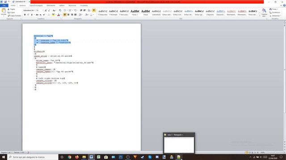Open the line spacing dropdown
Image resolution: width=286 pixels, height=160 pixels.
[80, 15]
